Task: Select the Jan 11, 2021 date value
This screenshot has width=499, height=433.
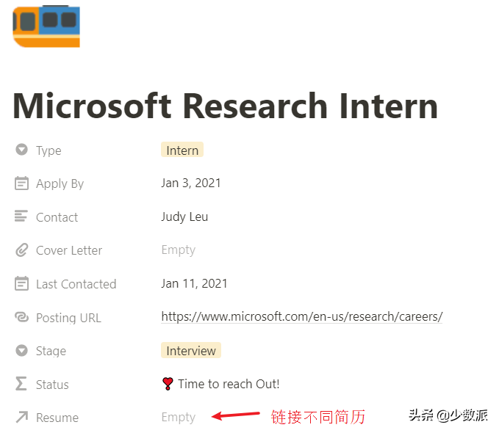Action: pos(194,283)
